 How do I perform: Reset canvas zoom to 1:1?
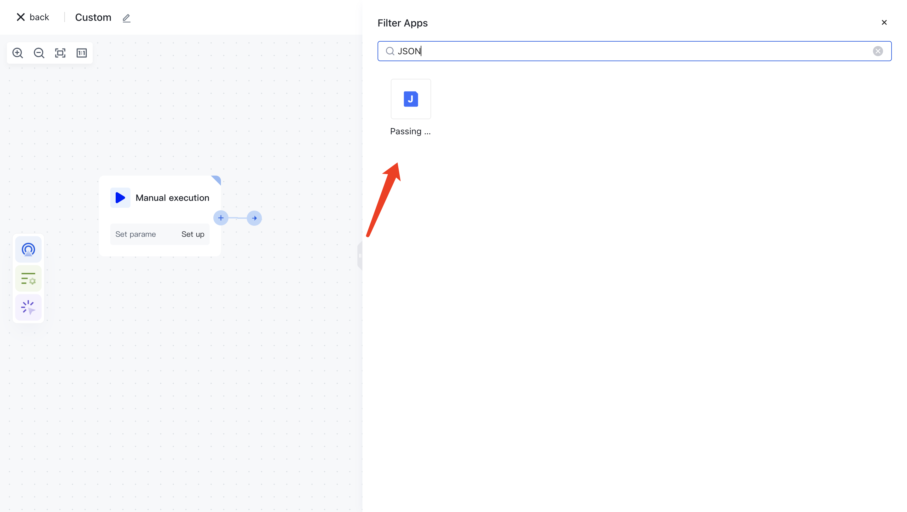82,53
